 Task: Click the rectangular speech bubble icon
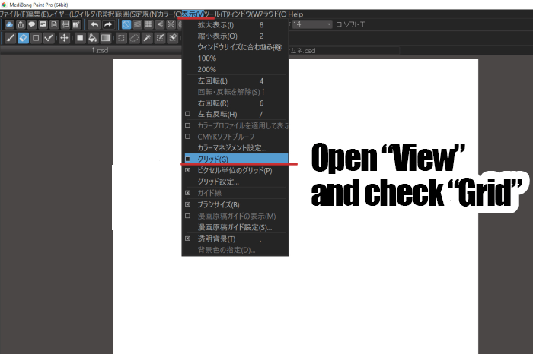point(43,24)
